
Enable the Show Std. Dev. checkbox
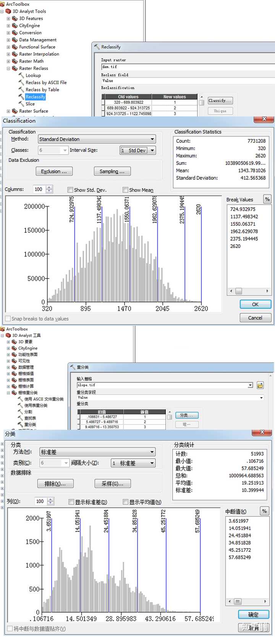[x=70, y=190]
